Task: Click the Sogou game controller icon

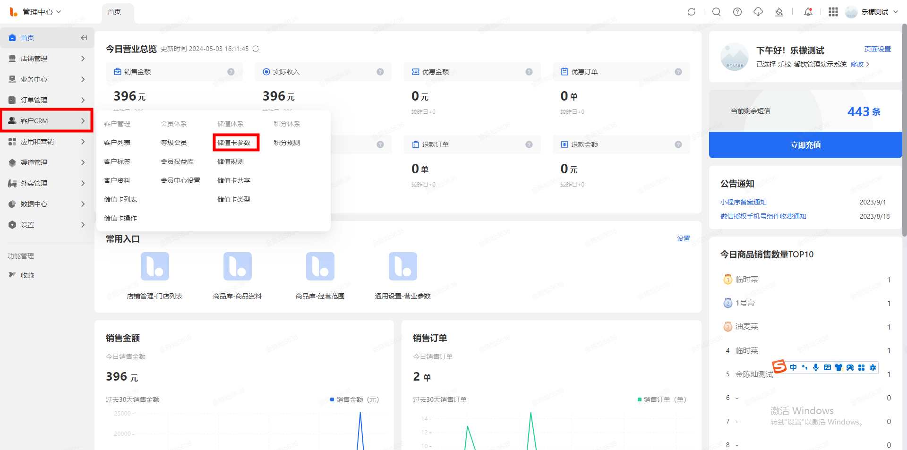Action: point(850,367)
